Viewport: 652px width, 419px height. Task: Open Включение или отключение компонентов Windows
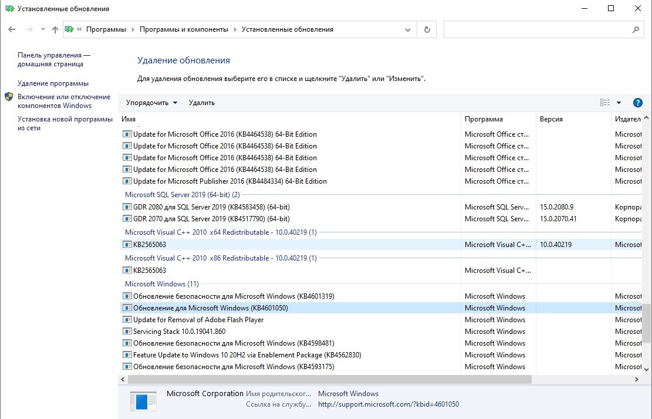tap(64, 101)
